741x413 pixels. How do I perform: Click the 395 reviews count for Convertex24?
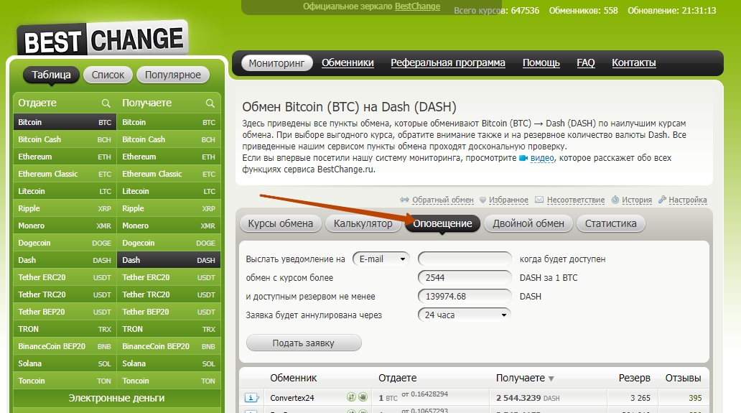[x=695, y=398]
